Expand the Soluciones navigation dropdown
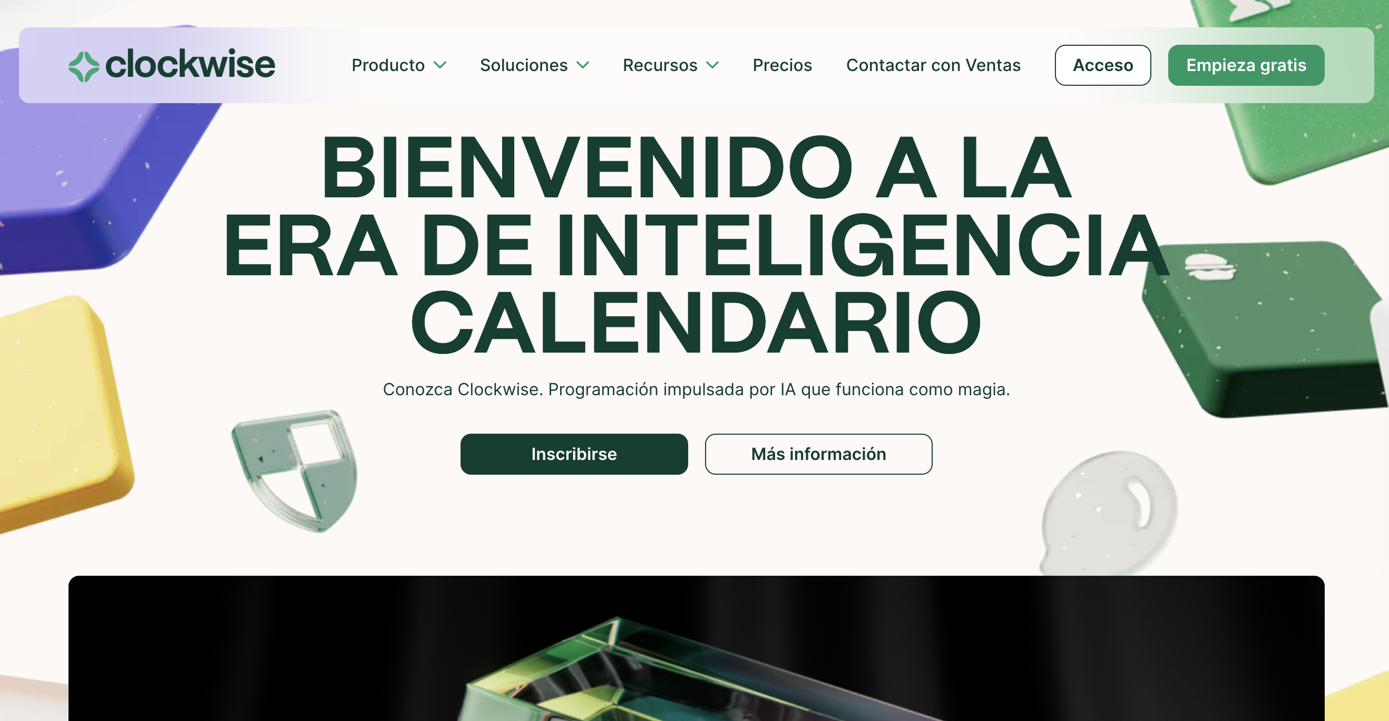Screen dimensions: 1389x721 (535, 64)
